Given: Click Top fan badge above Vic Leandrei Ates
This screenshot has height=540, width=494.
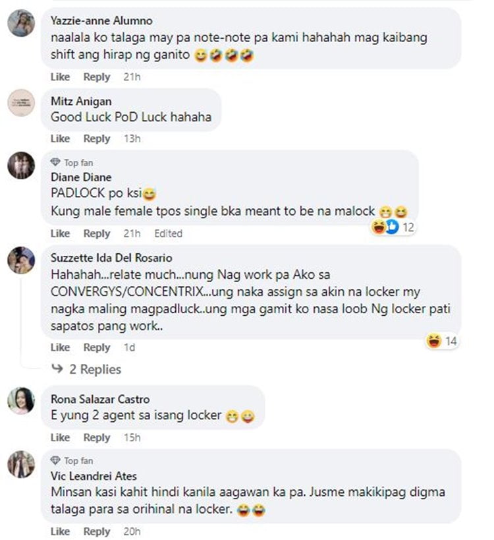Looking at the screenshot, I should pyautogui.click(x=72, y=460).
